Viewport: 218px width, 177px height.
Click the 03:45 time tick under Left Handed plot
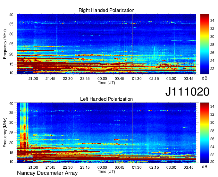point(189,167)
